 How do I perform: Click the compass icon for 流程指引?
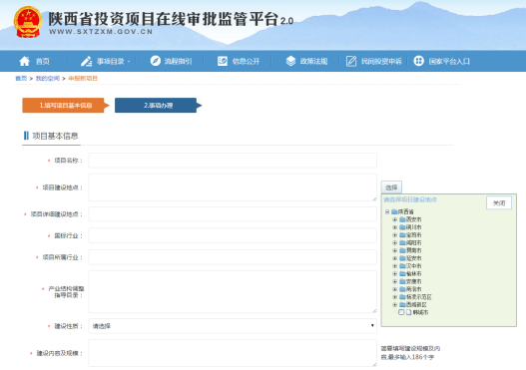(x=156, y=61)
